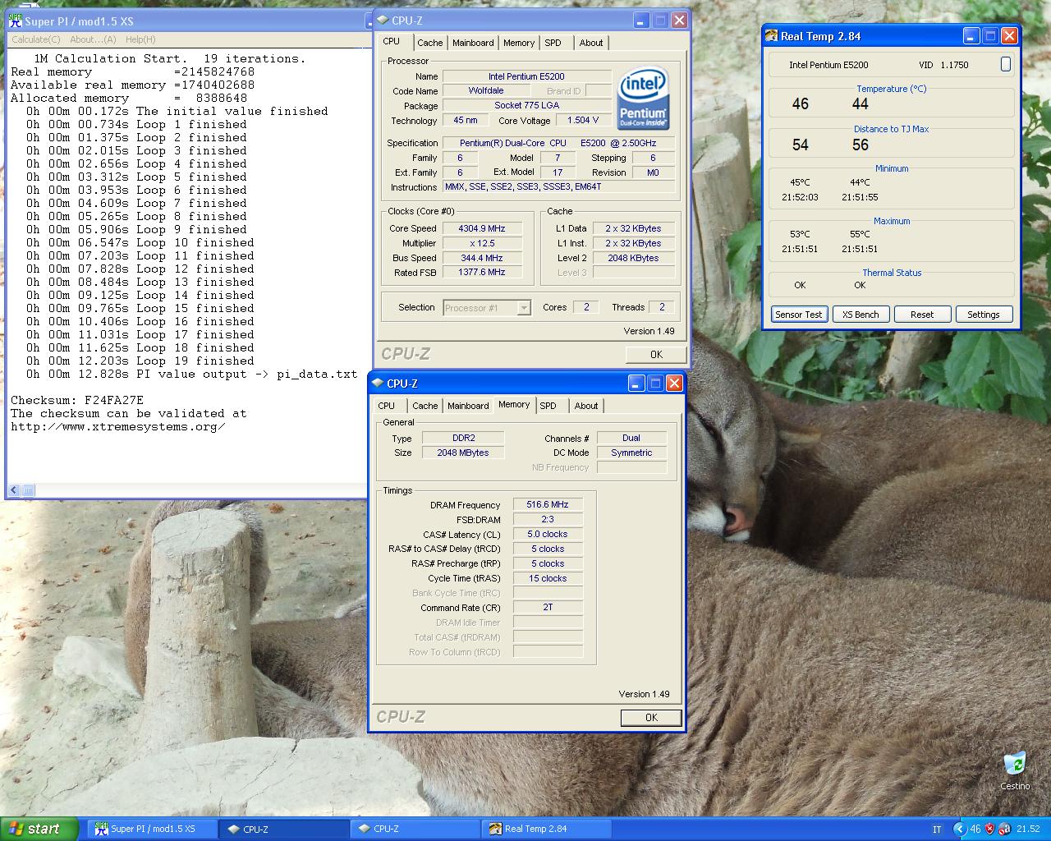The width and height of the screenshot is (1051, 841).
Task: Click the DRAM Frequency value 516.6 MHz
Action: tap(548, 504)
